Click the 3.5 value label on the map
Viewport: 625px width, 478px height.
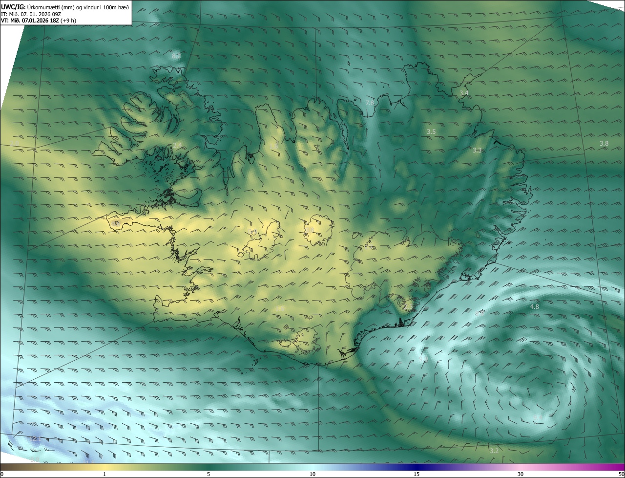click(x=431, y=132)
